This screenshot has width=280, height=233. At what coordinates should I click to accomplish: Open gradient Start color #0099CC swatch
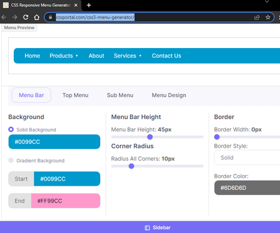67,179
